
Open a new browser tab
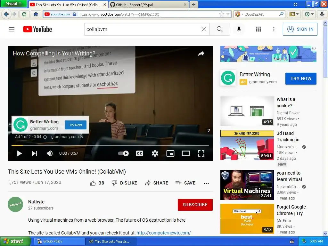coord(194,4)
